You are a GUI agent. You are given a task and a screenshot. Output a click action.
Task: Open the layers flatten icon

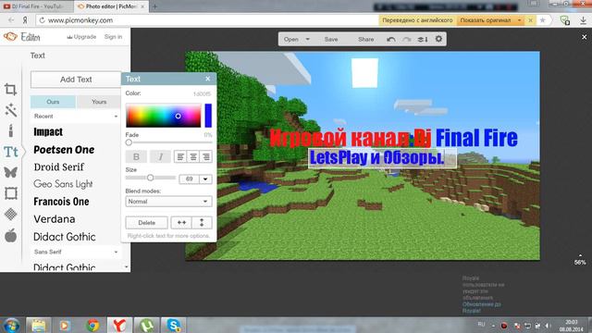[x=423, y=39]
